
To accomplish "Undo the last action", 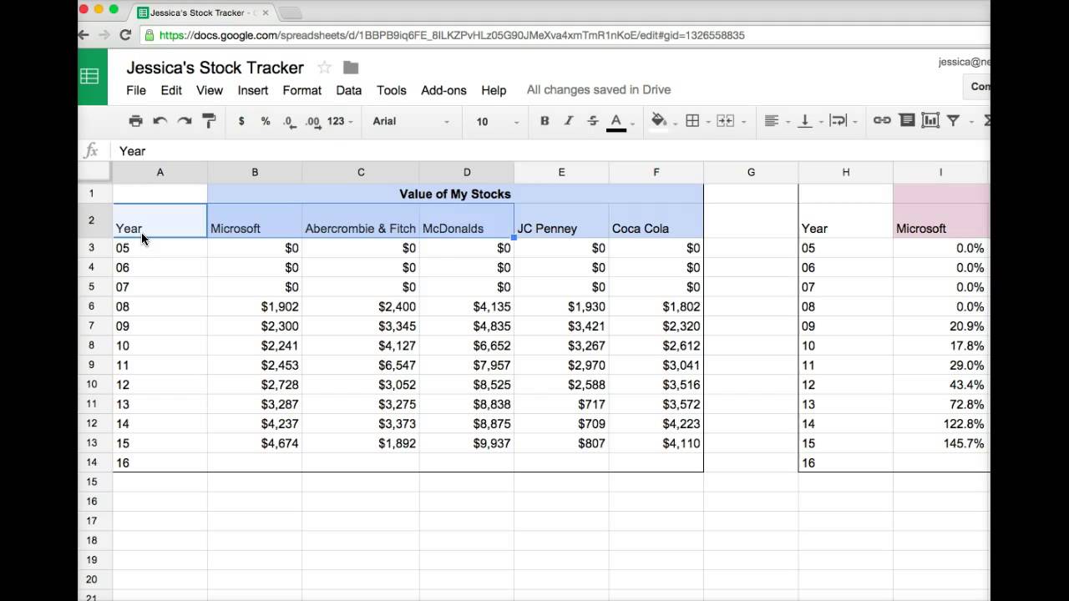I will tap(160, 121).
